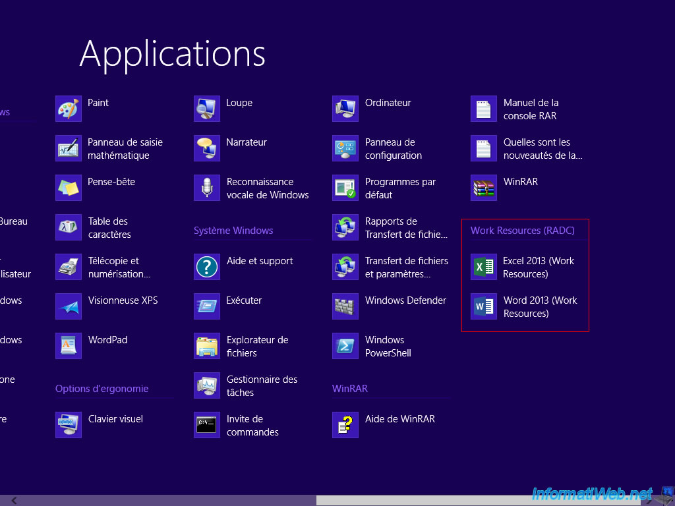Launch Windows Defender
Image resolution: width=675 pixels, height=506 pixels.
click(x=345, y=306)
